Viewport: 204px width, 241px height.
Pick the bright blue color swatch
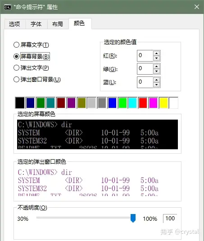(x=112, y=103)
